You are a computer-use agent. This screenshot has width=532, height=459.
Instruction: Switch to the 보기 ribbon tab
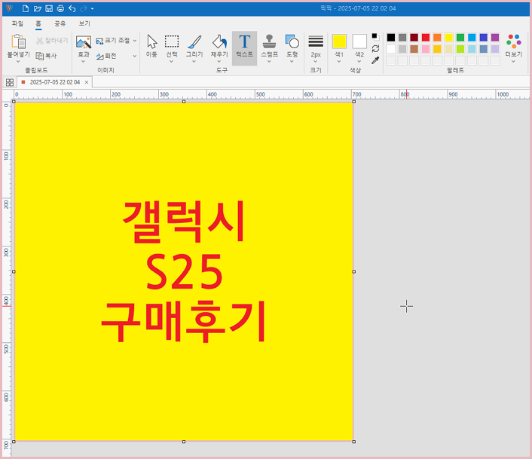pyautogui.click(x=84, y=23)
